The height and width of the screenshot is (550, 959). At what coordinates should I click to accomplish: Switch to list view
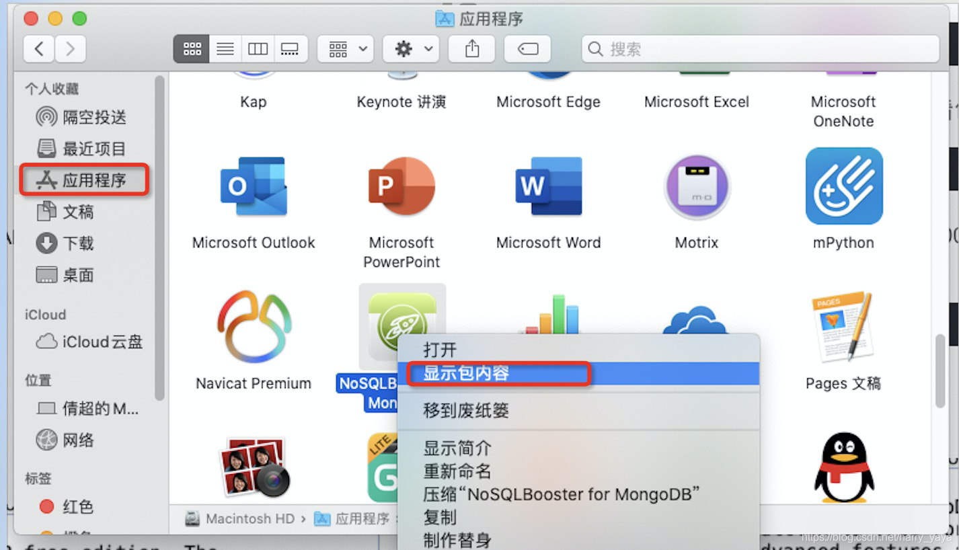point(225,49)
